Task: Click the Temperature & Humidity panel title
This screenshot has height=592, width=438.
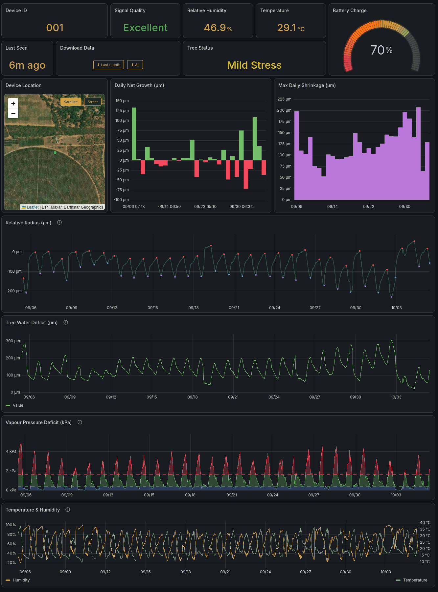Action: click(33, 510)
